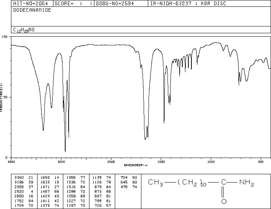Click the carbonyl O atom in structure
Image resolution: width=271 pixels, height=209 pixels.
click(x=224, y=201)
